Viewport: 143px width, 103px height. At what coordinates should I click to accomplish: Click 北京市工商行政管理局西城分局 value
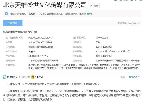click(43, 61)
